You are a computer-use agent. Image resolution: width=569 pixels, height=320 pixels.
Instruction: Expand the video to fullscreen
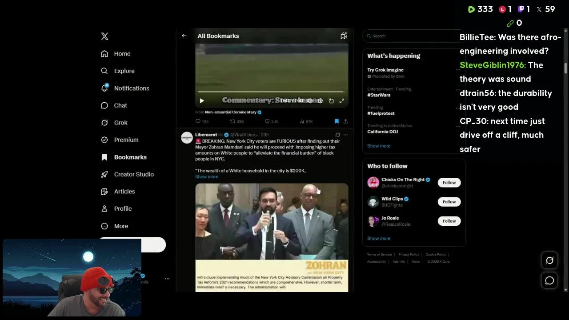(342, 101)
